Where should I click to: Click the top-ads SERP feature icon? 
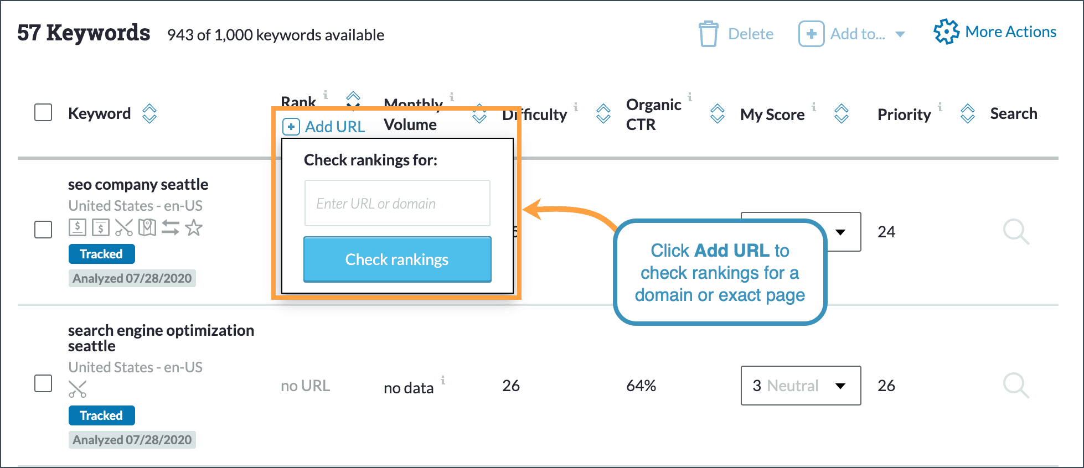click(x=78, y=227)
